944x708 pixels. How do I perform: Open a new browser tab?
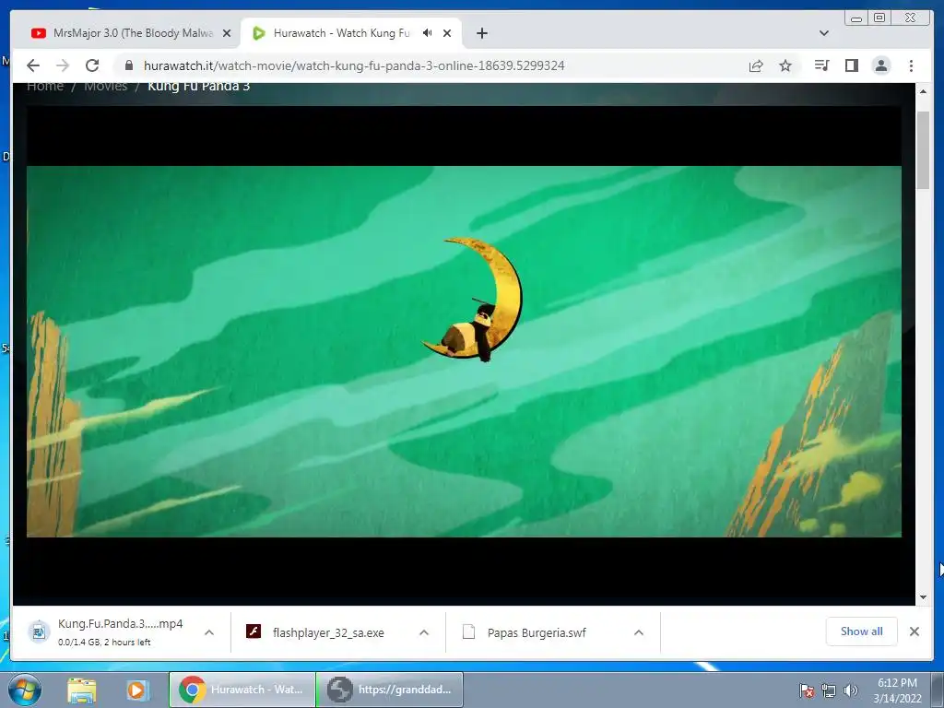482,33
